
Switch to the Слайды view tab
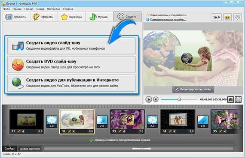tap(9, 149)
